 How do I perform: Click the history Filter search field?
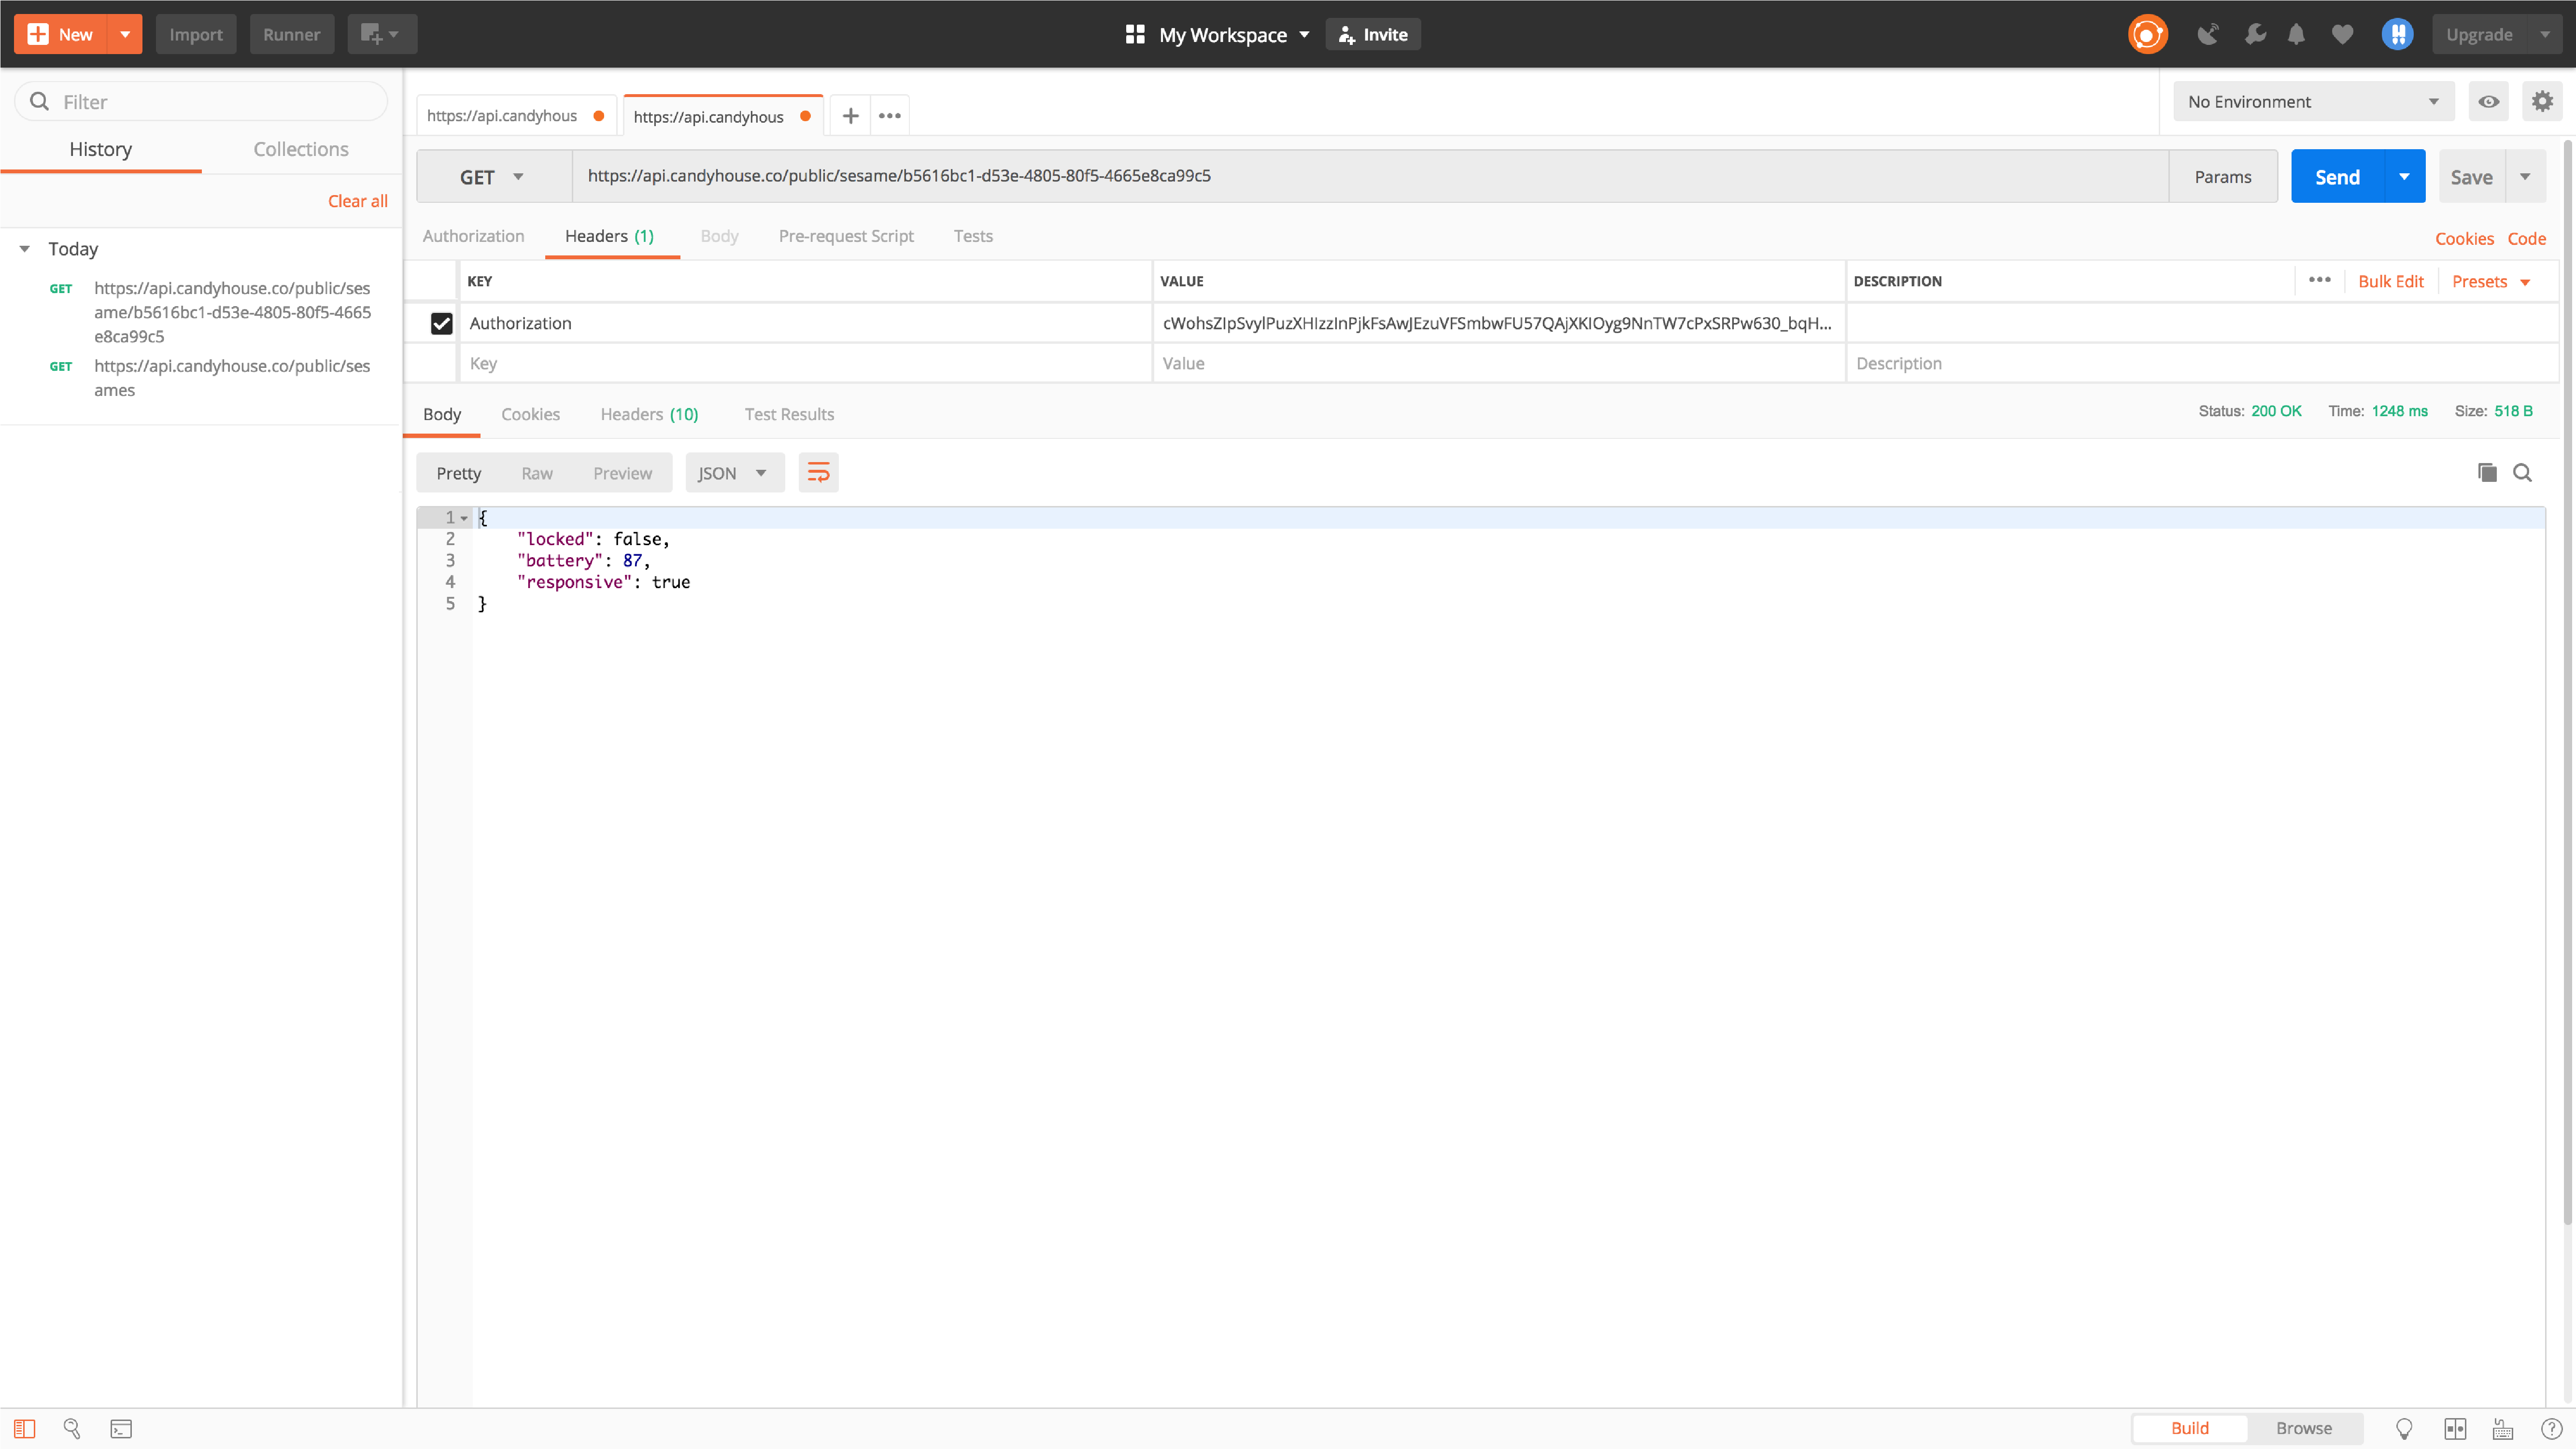(x=201, y=101)
